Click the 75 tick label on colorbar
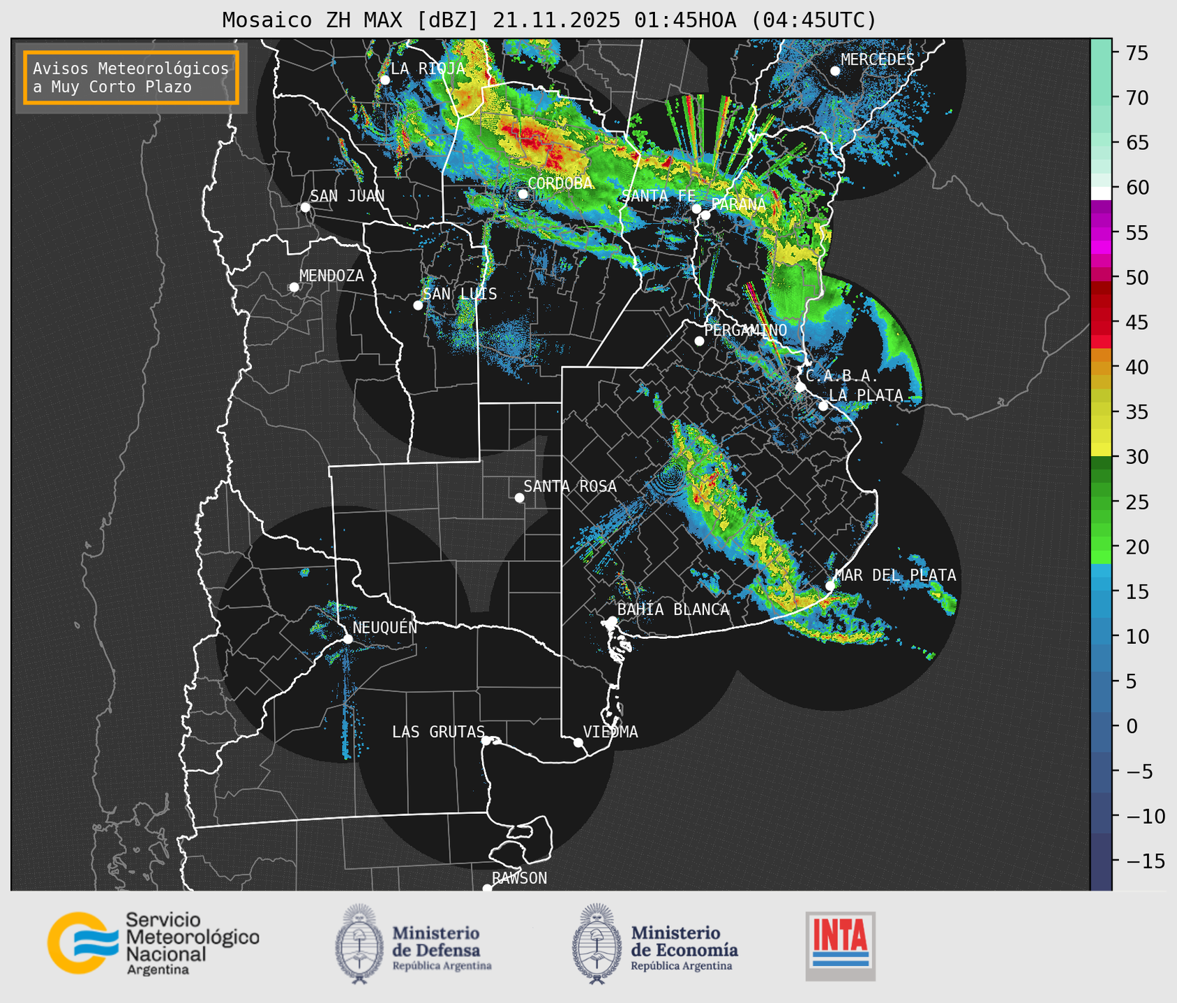 pyautogui.click(x=1137, y=54)
